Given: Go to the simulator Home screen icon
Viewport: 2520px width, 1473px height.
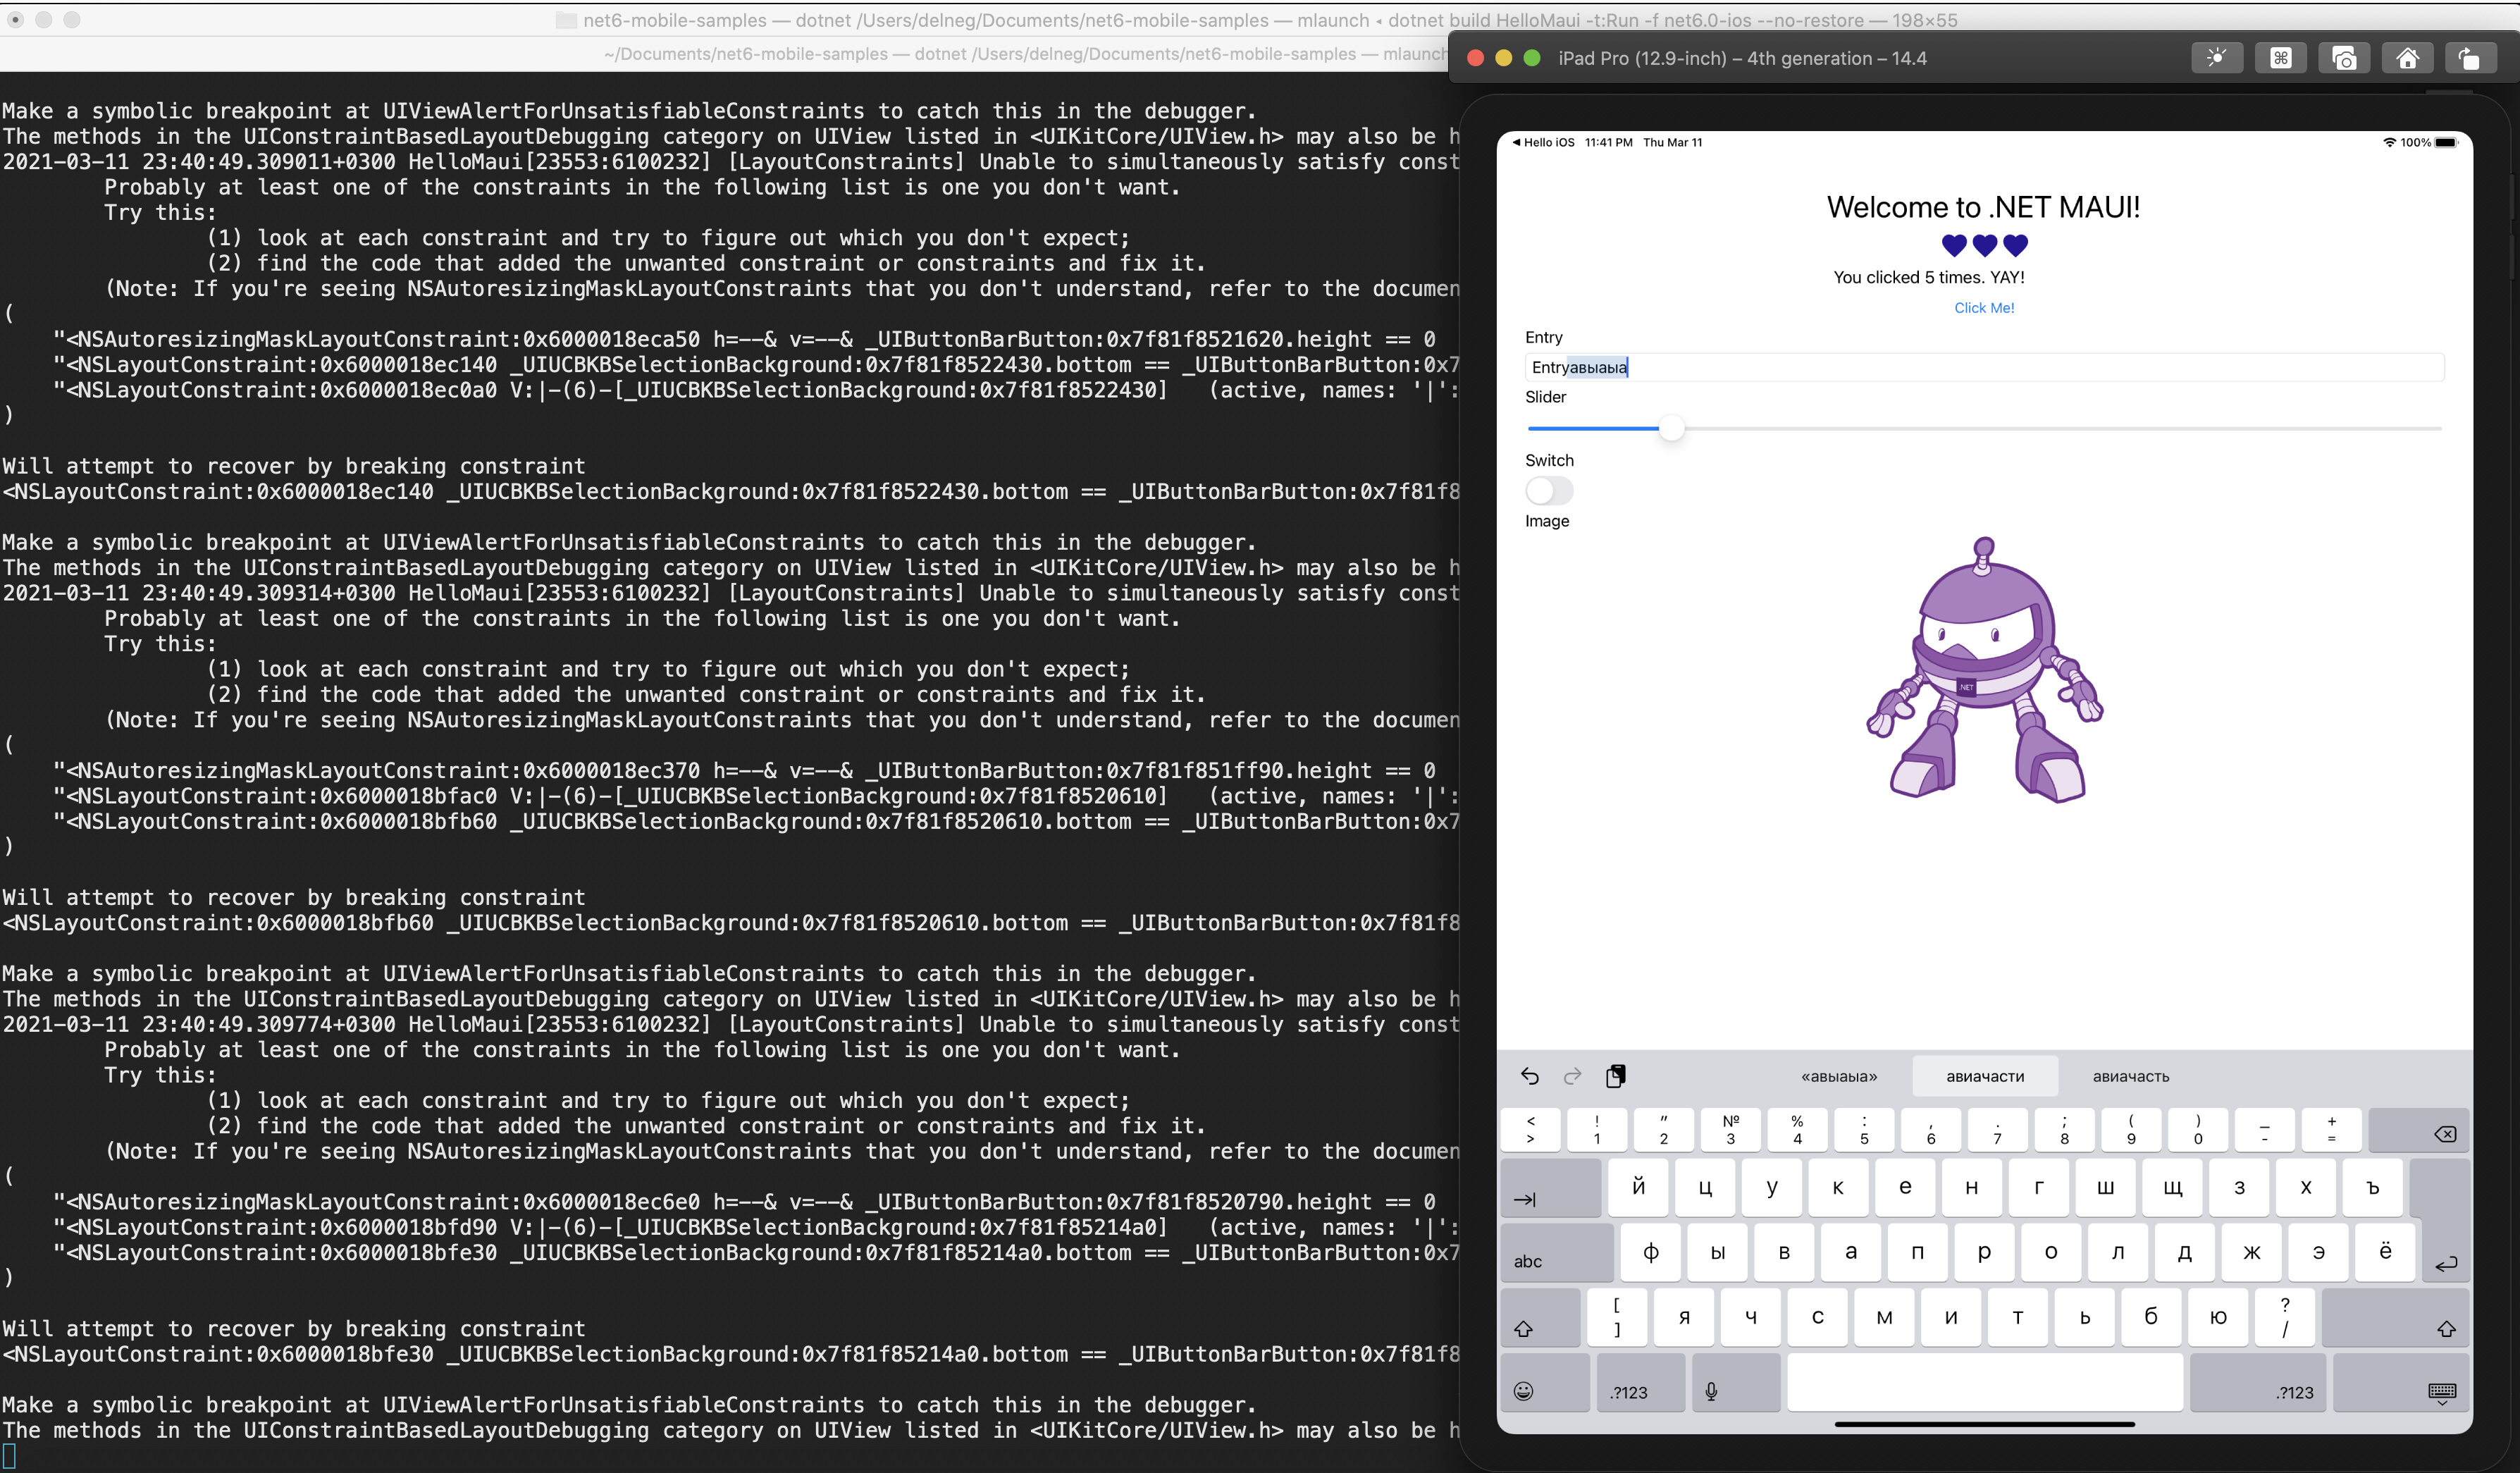Looking at the screenshot, I should 2407,58.
